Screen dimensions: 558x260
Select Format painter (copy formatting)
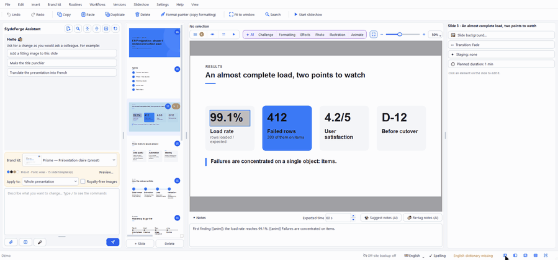[188, 14]
